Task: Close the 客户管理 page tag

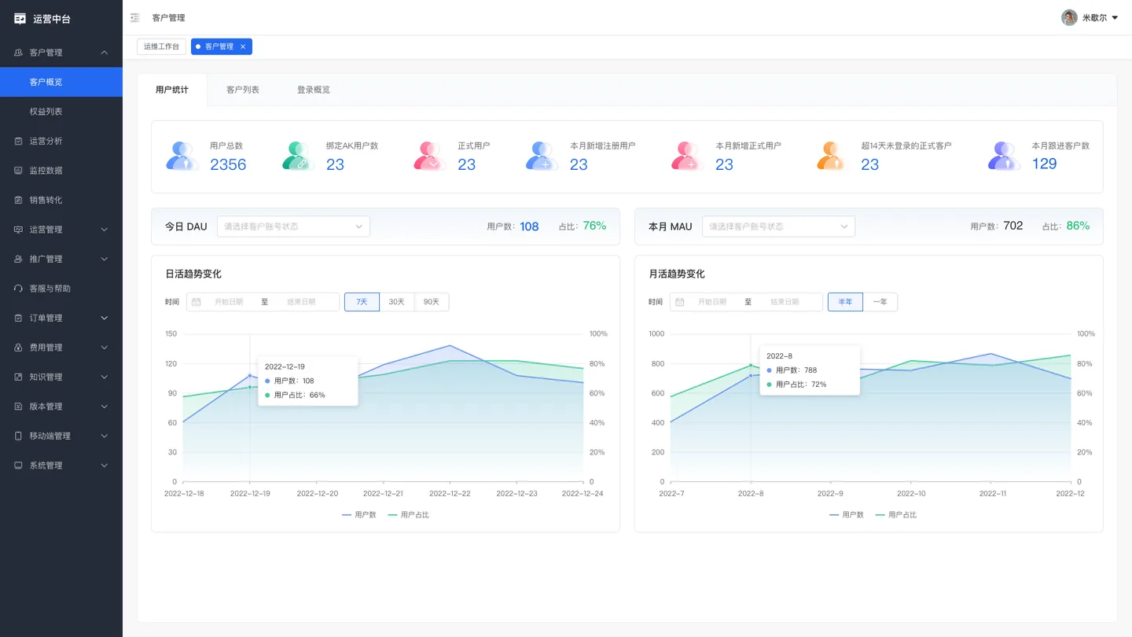Action: tap(243, 46)
